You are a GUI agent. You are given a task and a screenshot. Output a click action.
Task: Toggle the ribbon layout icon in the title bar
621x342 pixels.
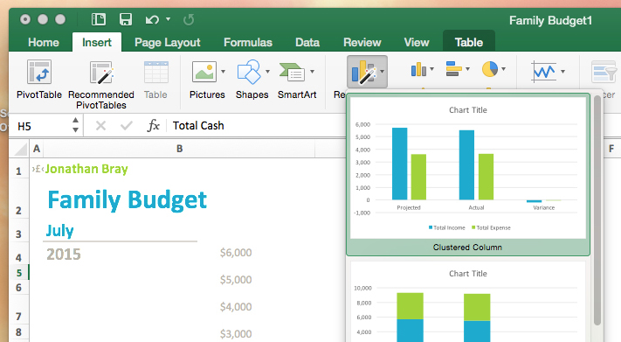pos(99,19)
